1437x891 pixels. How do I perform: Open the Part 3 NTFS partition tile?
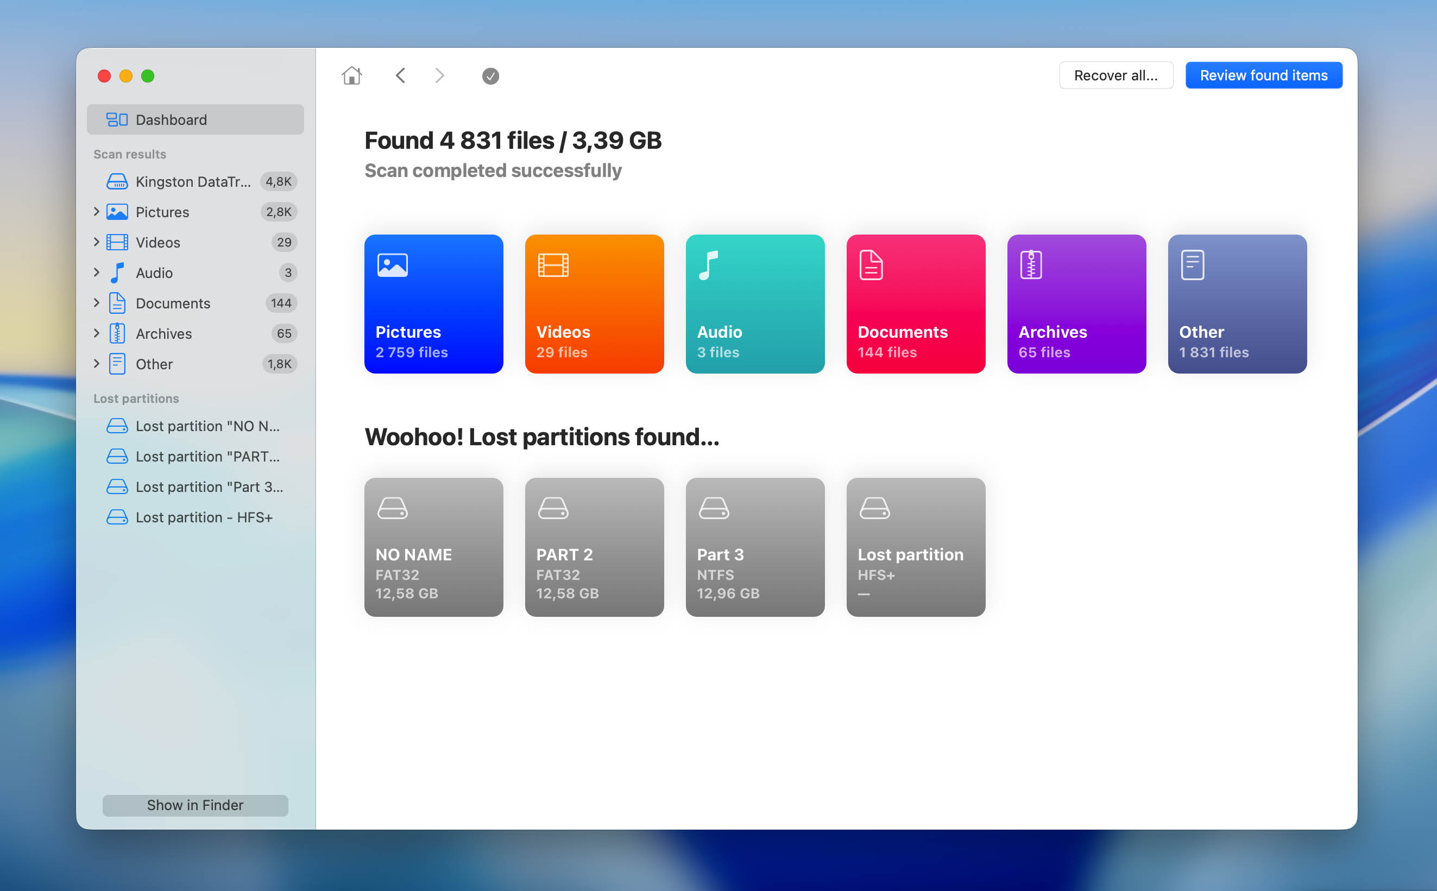point(754,547)
